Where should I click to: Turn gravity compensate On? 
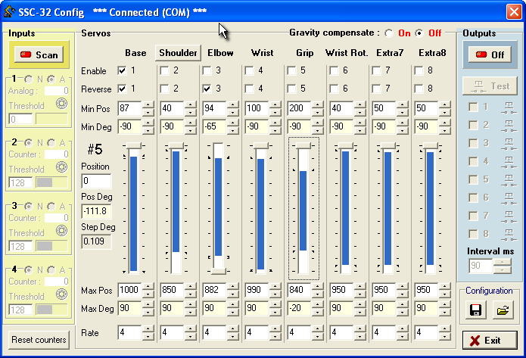pyautogui.click(x=389, y=33)
